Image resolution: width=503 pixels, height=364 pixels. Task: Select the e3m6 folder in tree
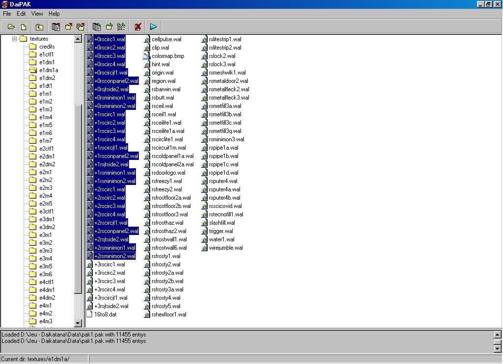click(x=46, y=274)
